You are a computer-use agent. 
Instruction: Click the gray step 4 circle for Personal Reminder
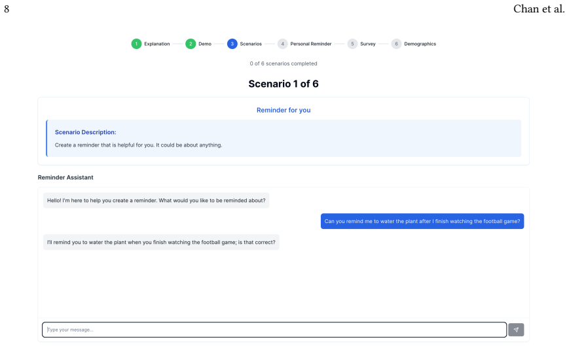(x=283, y=44)
